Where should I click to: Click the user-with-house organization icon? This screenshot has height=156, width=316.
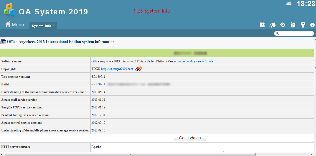pos(272,25)
